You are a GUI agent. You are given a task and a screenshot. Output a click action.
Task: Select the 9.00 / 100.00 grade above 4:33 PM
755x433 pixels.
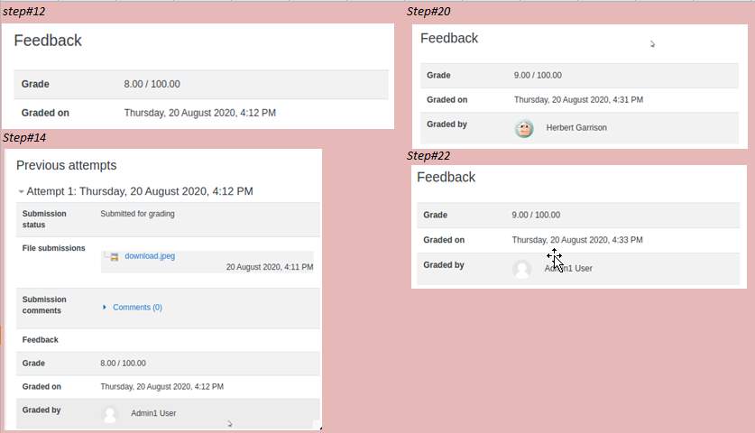point(536,215)
